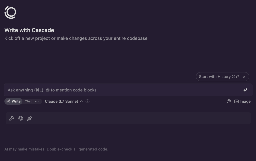
Task: Switch to Chat mode
Action: tap(28, 101)
